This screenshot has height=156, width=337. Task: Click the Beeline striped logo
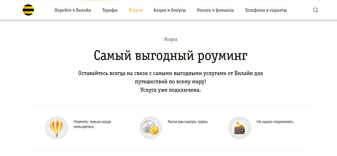[28, 10]
